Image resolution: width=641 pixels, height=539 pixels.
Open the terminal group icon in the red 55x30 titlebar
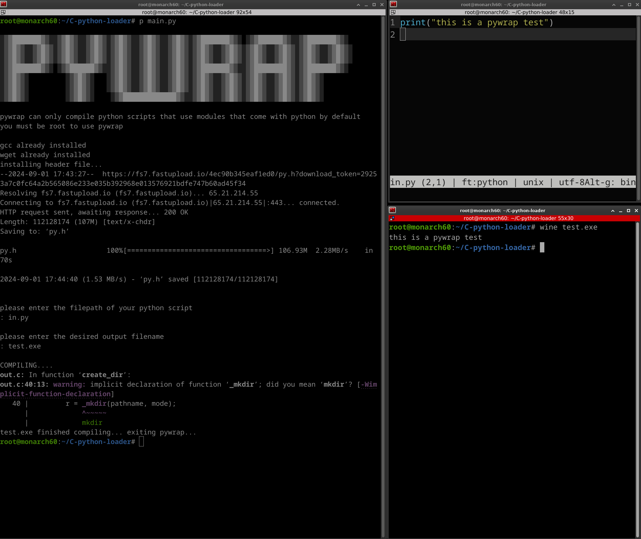tap(392, 218)
